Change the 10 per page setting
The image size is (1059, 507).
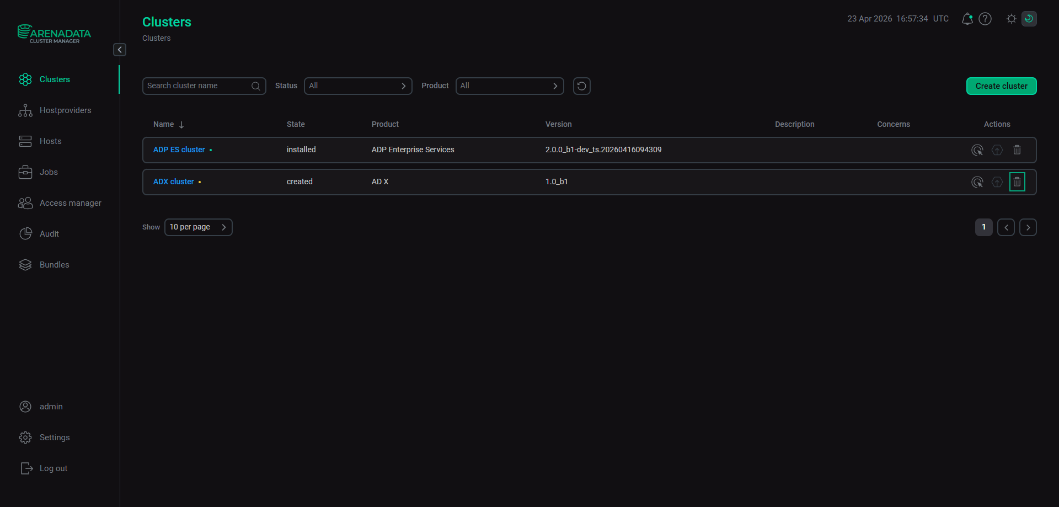coord(199,227)
